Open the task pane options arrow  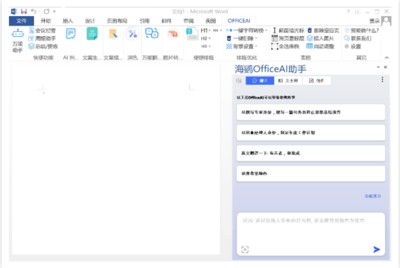[x=378, y=67]
